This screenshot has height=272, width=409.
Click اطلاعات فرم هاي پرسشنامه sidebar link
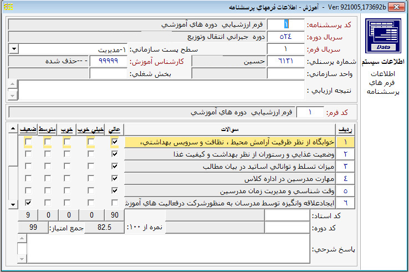tap(382, 83)
